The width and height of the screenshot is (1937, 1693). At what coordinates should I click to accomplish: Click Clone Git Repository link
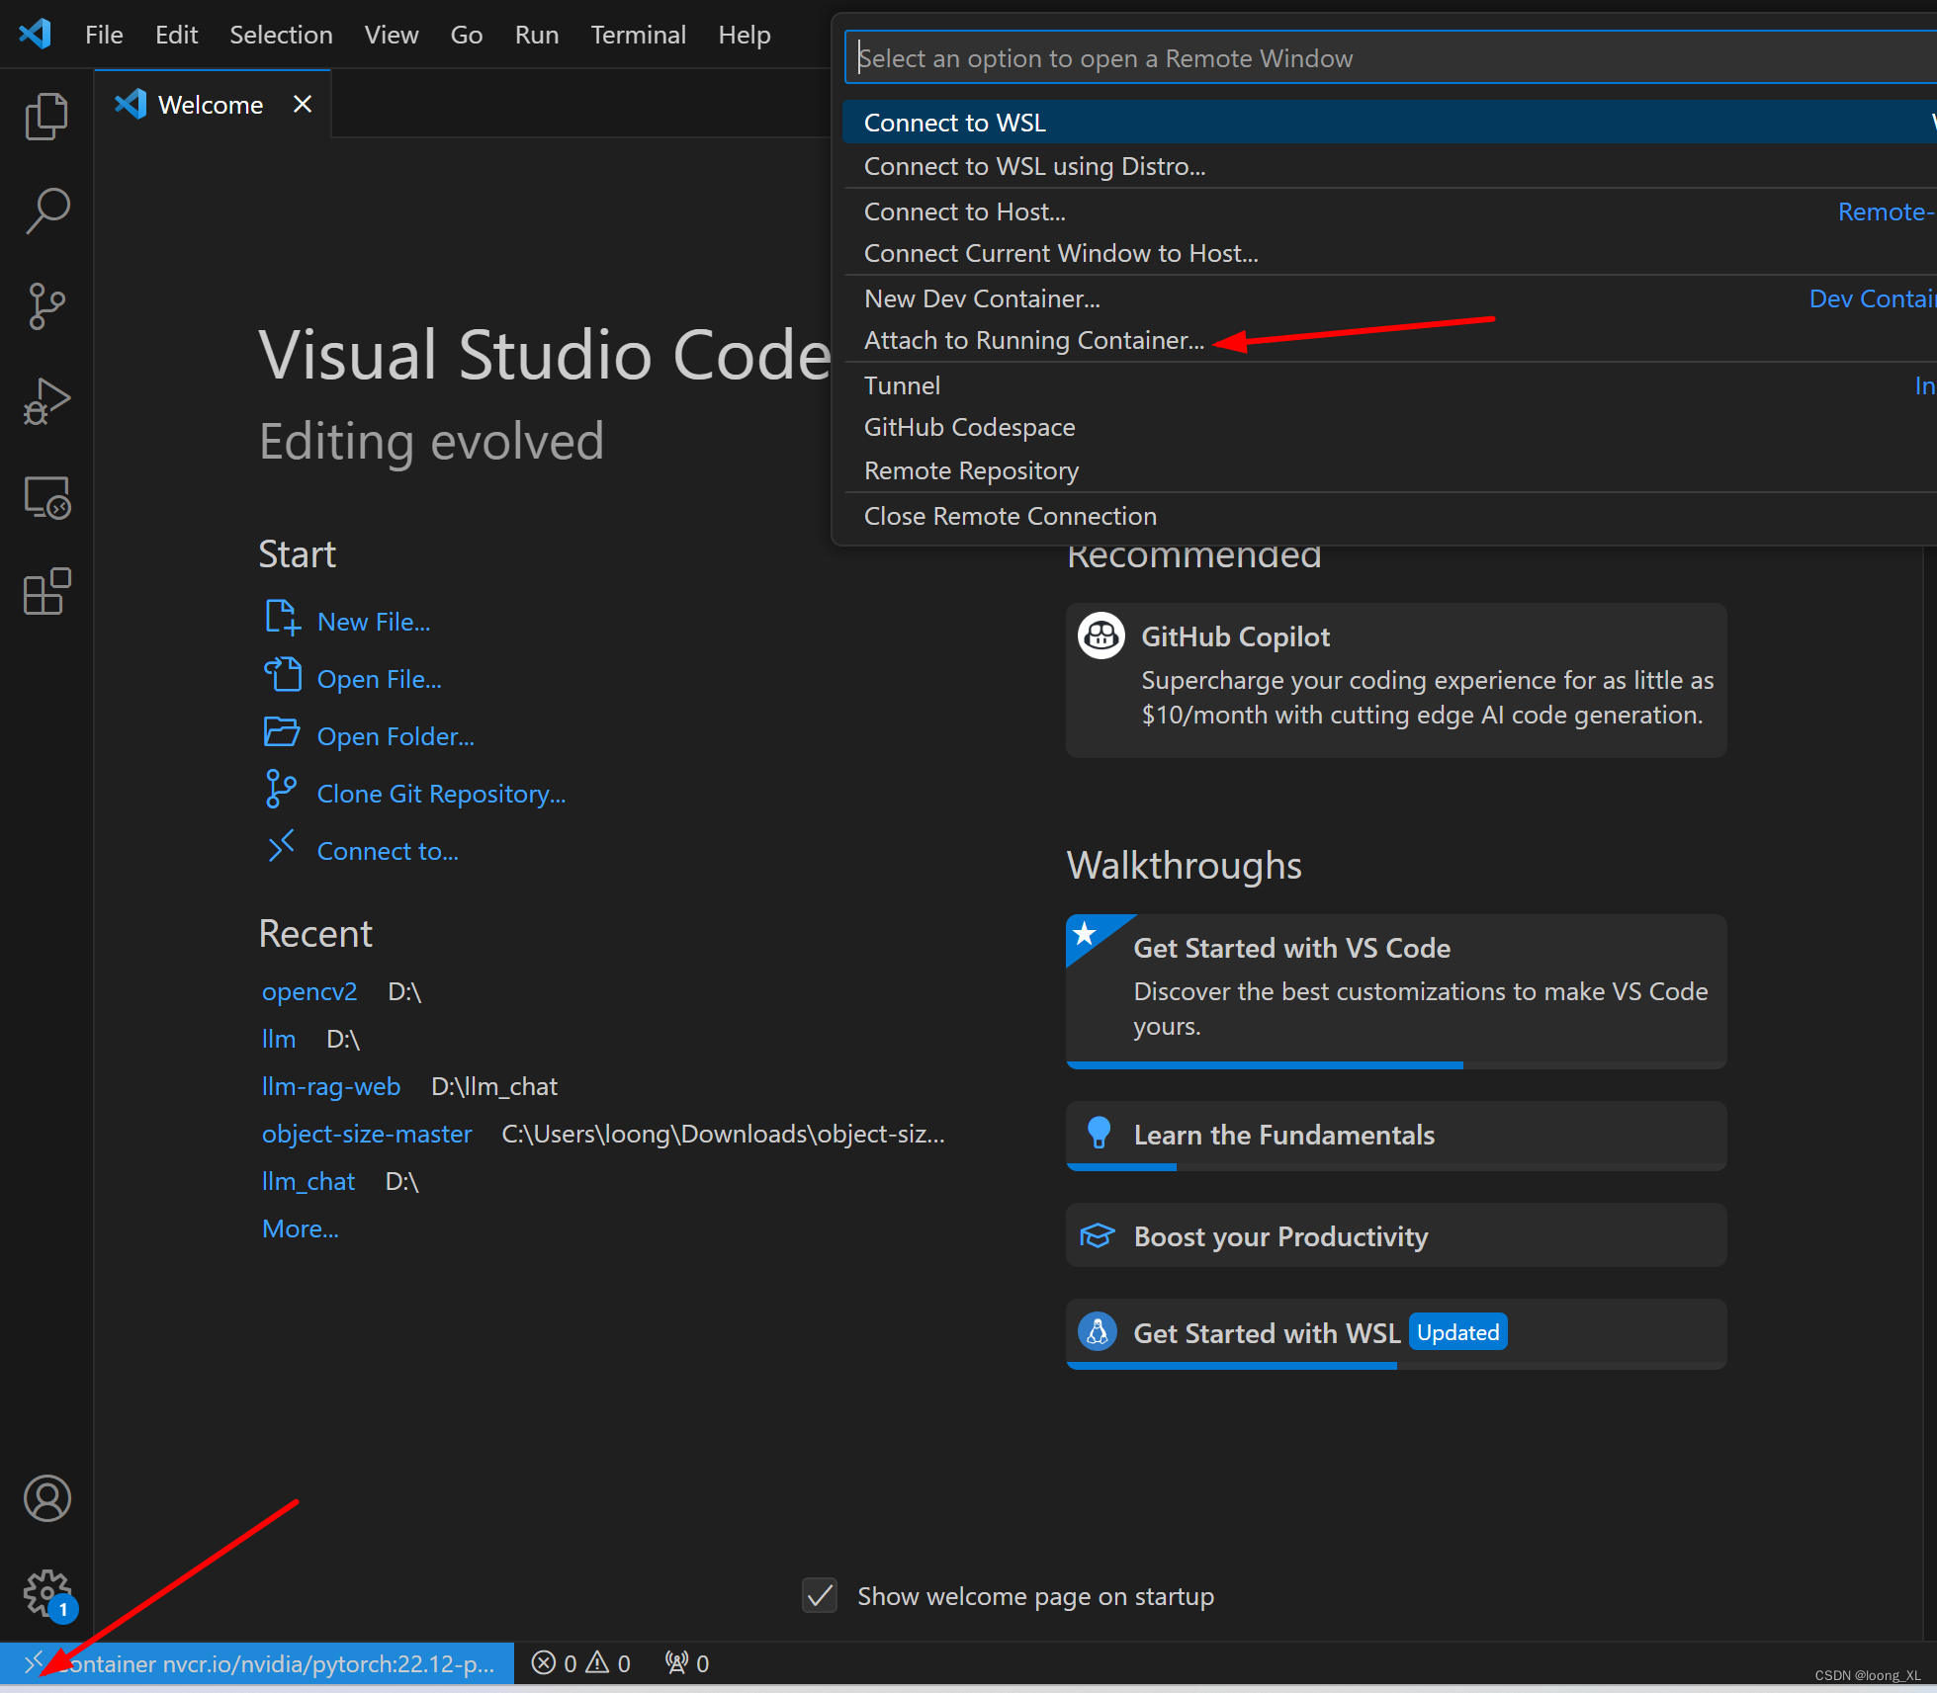(441, 793)
